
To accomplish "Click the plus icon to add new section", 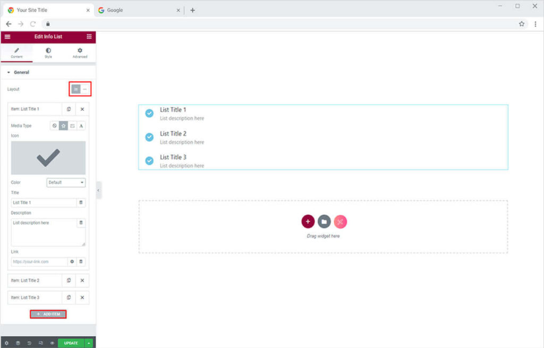I will [x=308, y=222].
